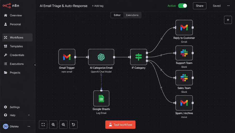Select the Sales Team Slack node
The width and height of the screenshot is (235, 133).
pos(184,78)
